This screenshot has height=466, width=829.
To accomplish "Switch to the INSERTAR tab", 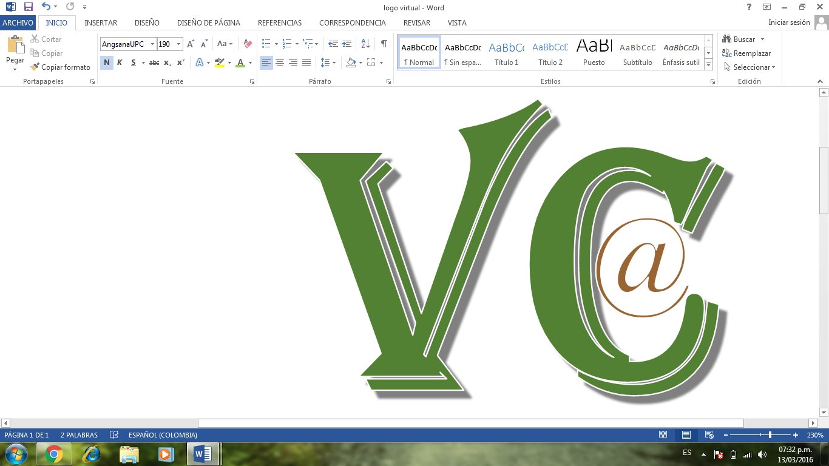I will pyautogui.click(x=101, y=22).
